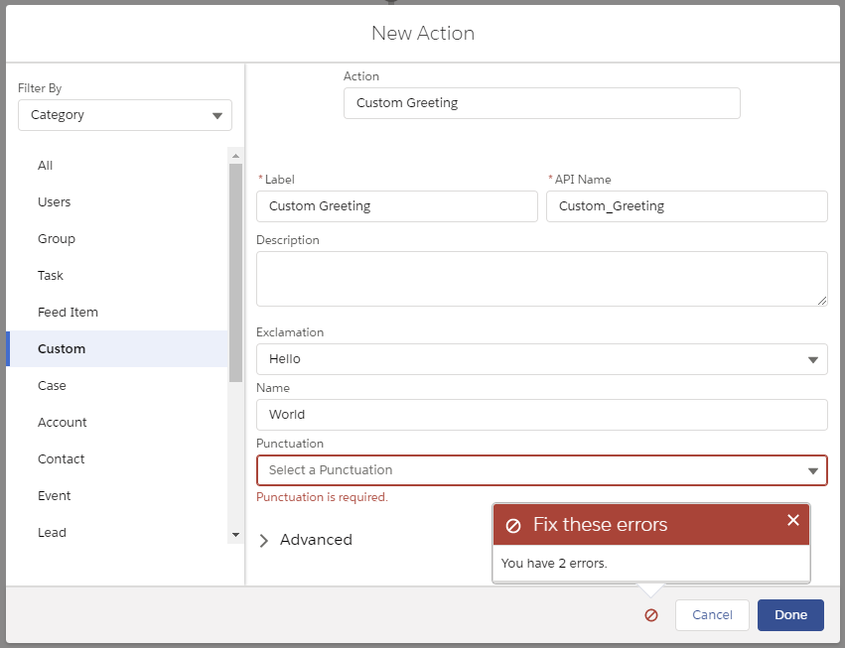Screen dimensions: 845x648
Task: Click the Done button
Action: click(x=790, y=614)
